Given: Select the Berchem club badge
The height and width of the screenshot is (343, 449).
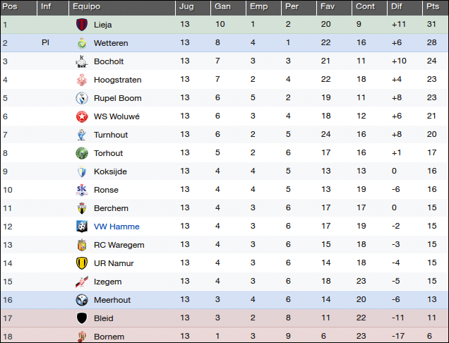Looking at the screenshot, I should [x=82, y=208].
